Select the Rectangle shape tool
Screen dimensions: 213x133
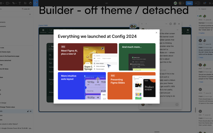click(x=7, y=3)
